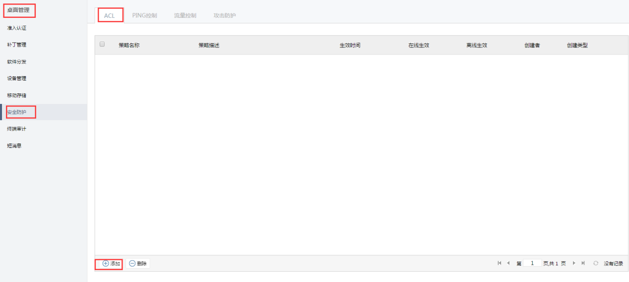This screenshot has height=282, width=629.
Task: Navigate to 设备管理 in the sidebar
Action: pos(17,79)
